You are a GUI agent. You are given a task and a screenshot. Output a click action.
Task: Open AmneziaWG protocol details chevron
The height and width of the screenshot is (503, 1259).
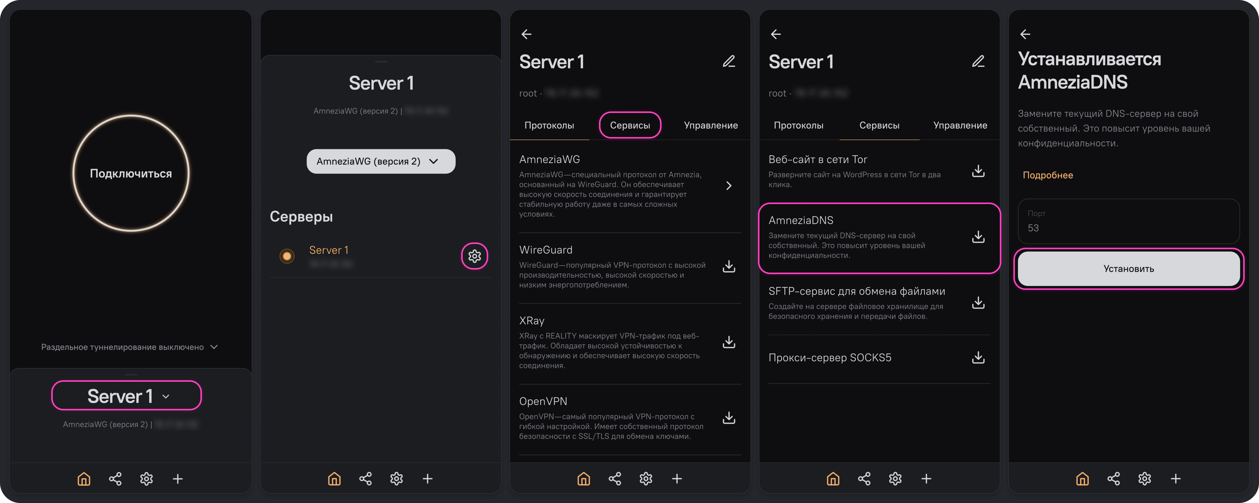(729, 185)
